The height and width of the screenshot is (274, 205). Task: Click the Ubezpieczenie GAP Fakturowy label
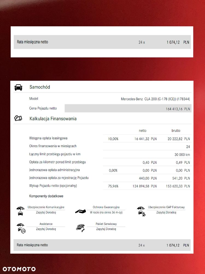(x=166, y=207)
